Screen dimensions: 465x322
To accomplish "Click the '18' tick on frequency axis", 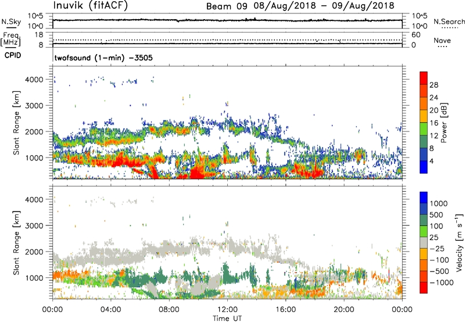I will point(39,35).
